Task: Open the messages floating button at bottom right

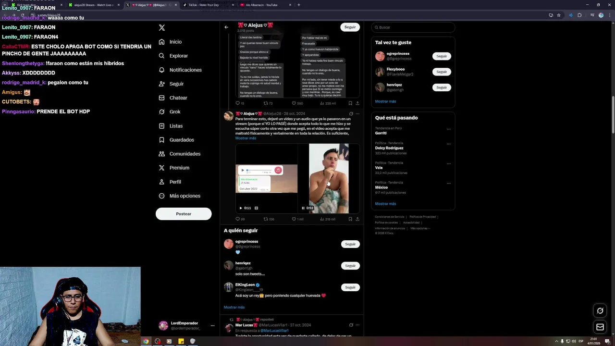Action: (600, 327)
